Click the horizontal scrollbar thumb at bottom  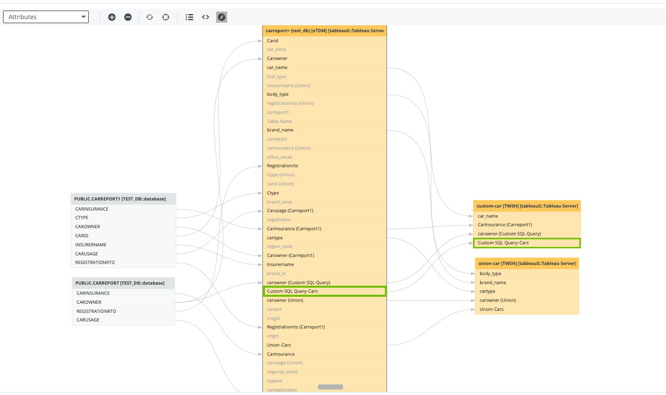[330, 387]
